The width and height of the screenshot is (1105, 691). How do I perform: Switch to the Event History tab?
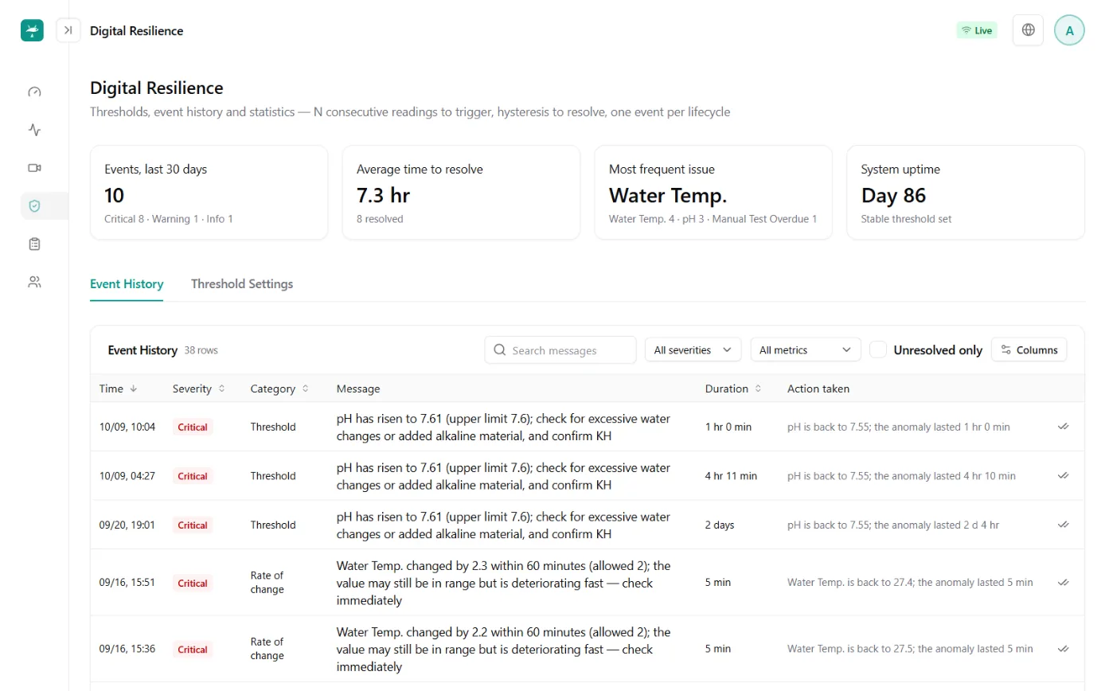tap(127, 284)
